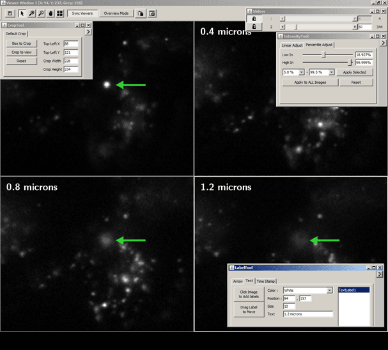Click Crop to view button
The width and height of the screenshot is (388, 350).
click(x=22, y=52)
